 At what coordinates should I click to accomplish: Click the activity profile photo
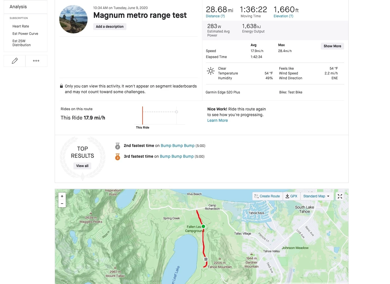pos(73,19)
